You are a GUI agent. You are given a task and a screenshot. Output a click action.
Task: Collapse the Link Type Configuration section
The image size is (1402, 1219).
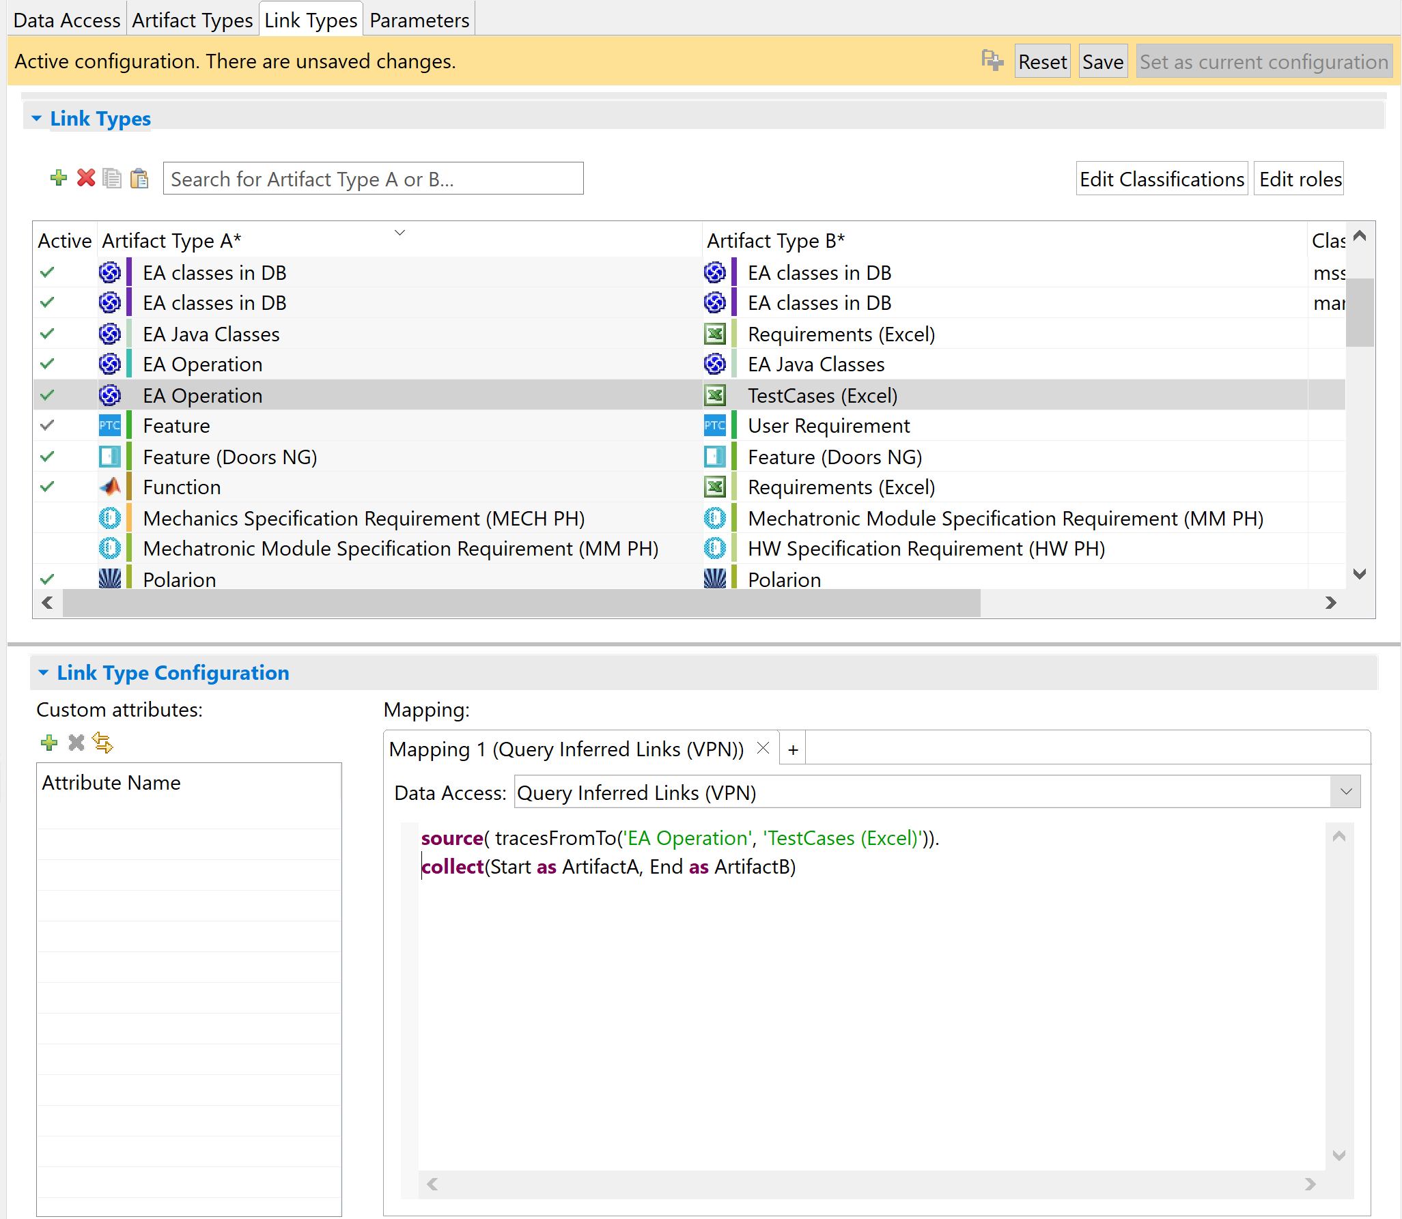[44, 672]
